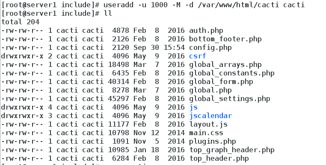
Task: Click file size 11177 of layout.js
Action: pyautogui.click(x=119, y=124)
